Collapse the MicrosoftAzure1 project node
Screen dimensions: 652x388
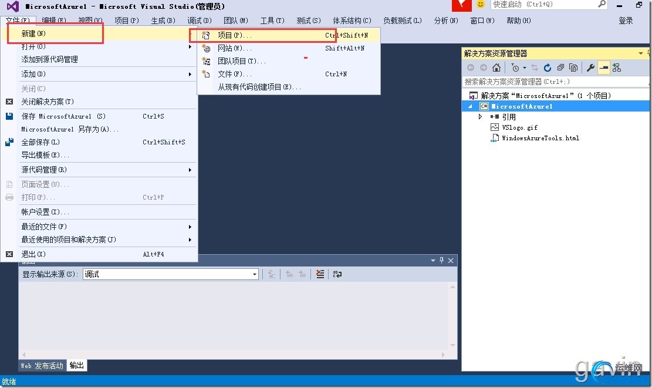pos(470,106)
